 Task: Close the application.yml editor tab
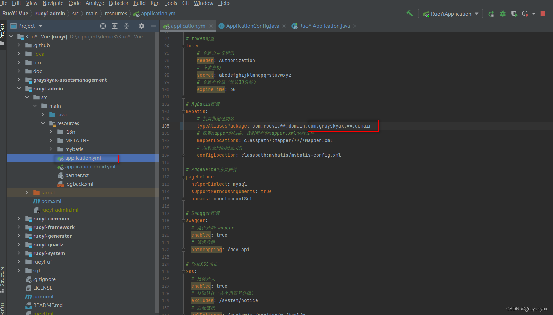coord(211,26)
